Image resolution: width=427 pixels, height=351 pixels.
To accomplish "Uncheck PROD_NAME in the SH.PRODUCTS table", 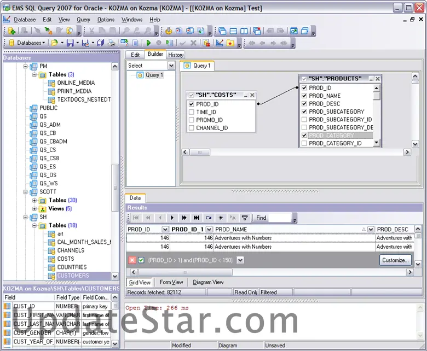I will [x=304, y=96].
